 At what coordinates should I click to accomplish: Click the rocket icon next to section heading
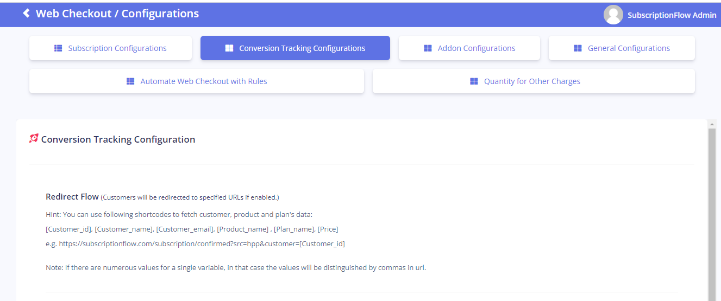pyautogui.click(x=34, y=138)
